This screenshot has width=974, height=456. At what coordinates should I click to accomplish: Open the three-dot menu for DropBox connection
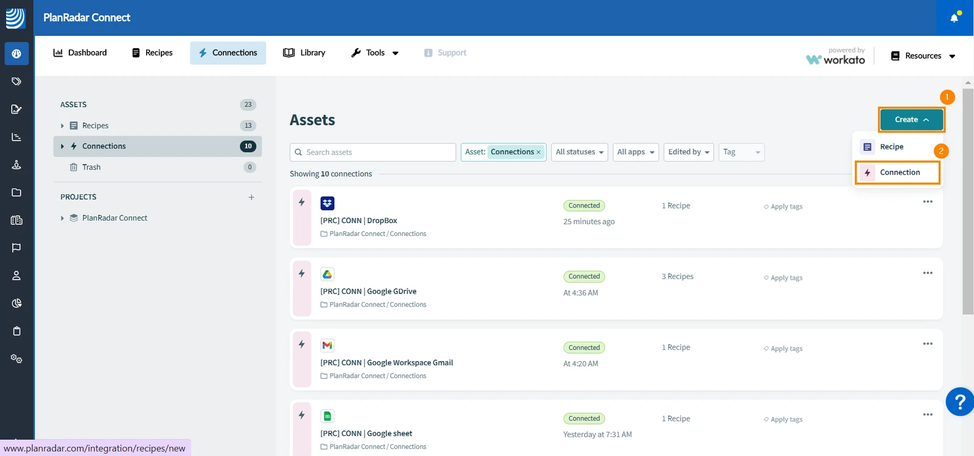928,202
